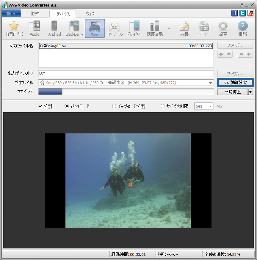257x260 pixels.
Task: Select チャプターで分割 radio option
Action: pyautogui.click(x=114, y=106)
